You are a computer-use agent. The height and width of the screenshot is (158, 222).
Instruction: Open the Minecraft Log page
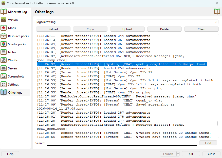pyautogui.click(x=15, y=12)
